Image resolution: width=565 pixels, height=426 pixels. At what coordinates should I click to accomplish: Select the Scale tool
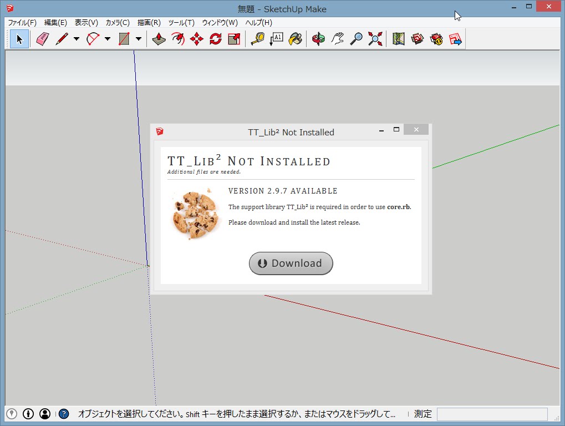[x=234, y=39]
